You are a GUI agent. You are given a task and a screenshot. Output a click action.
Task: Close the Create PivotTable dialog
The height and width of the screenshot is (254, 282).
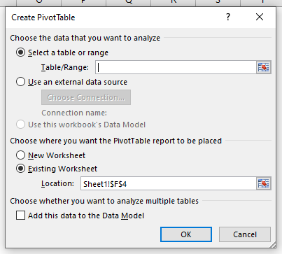[x=260, y=17]
